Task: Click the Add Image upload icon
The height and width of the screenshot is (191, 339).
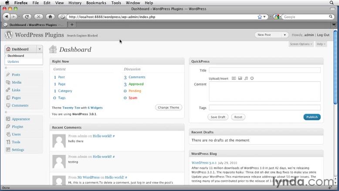Action: pyautogui.click(x=234, y=78)
